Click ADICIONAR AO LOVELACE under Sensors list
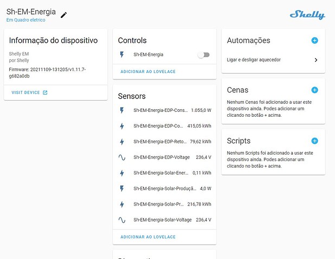This screenshot has height=259, width=335. (148, 237)
